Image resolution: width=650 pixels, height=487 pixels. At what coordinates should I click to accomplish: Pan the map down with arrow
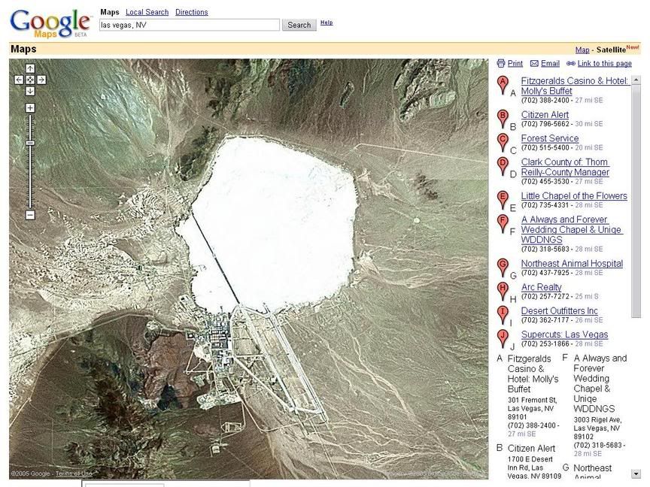(30, 91)
